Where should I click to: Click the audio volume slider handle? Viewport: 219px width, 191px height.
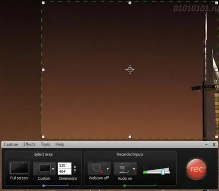[162, 172]
